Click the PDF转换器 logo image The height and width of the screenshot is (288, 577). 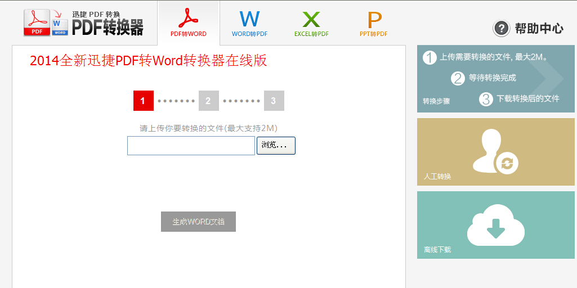(83, 23)
